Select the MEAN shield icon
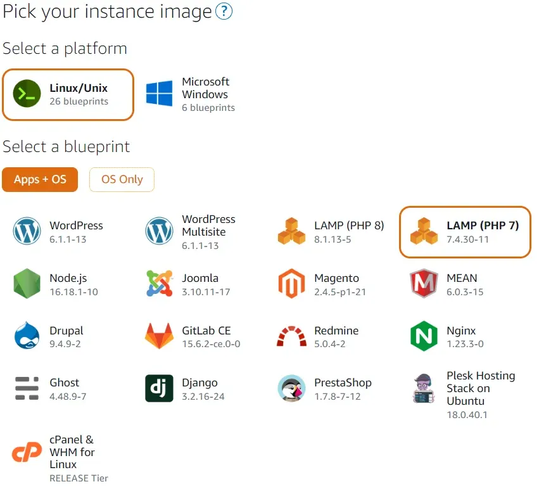This screenshot has height=496, width=539. click(x=424, y=284)
